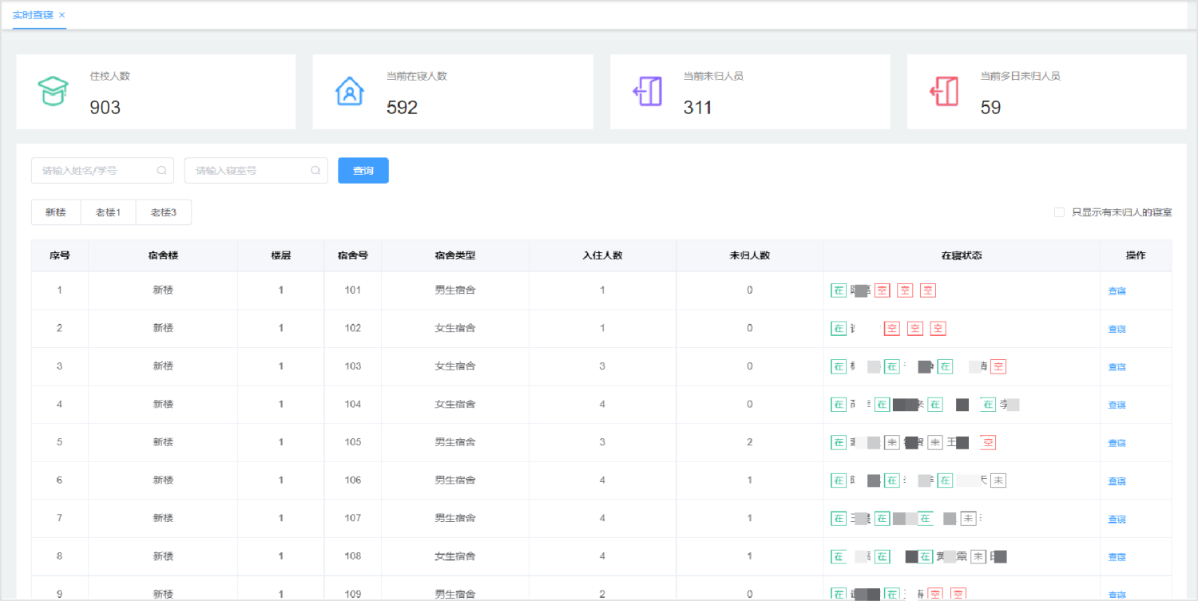1198x601 pixels.
Task: Focus the 请输入寝室号 input field
Action: click(256, 170)
